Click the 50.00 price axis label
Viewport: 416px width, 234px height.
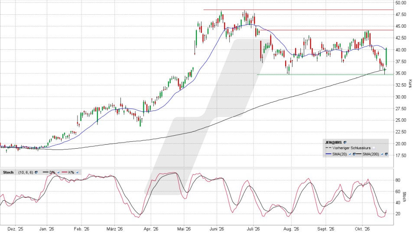tap(400, 3)
